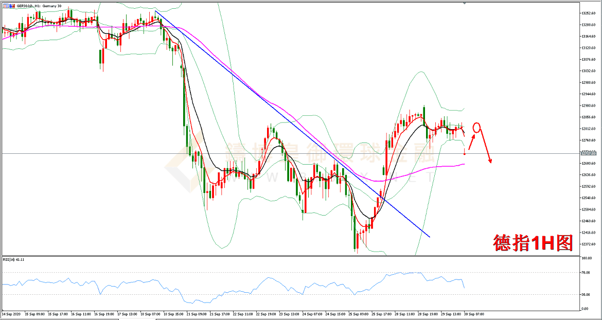Click the RSI 70.00 level label
The image size is (602, 320).
[585, 273]
